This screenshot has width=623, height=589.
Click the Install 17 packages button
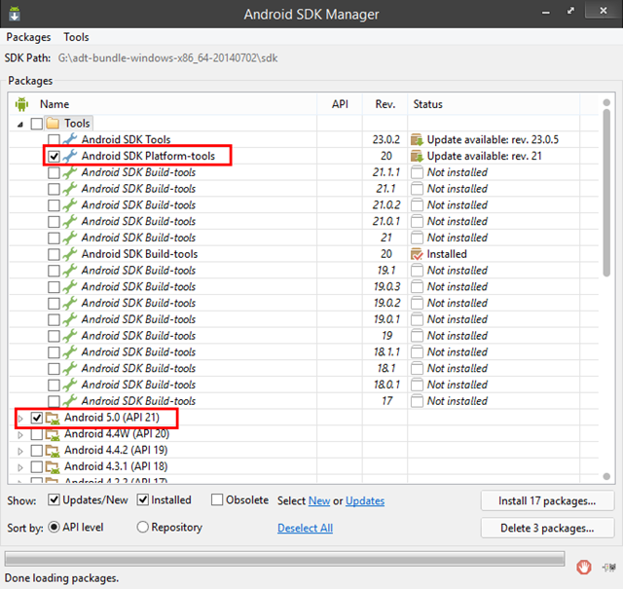[x=547, y=500]
